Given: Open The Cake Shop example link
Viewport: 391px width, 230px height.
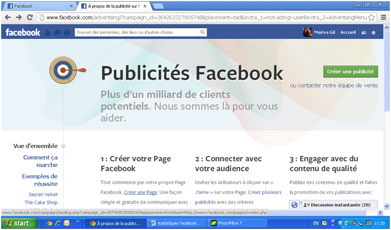Looking at the screenshot, I should point(41,202).
